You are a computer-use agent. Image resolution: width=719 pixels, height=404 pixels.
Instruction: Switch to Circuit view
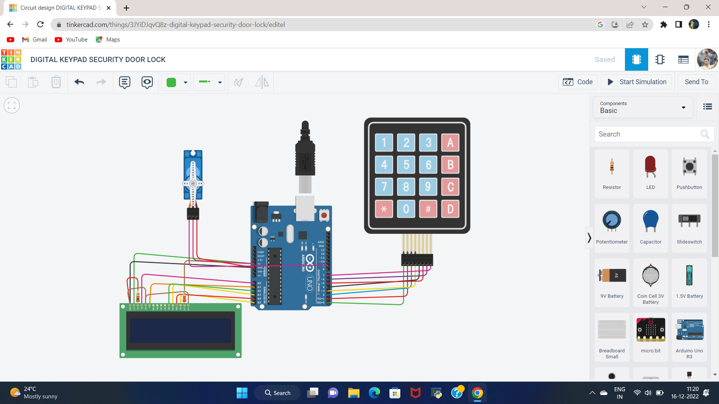click(x=637, y=59)
